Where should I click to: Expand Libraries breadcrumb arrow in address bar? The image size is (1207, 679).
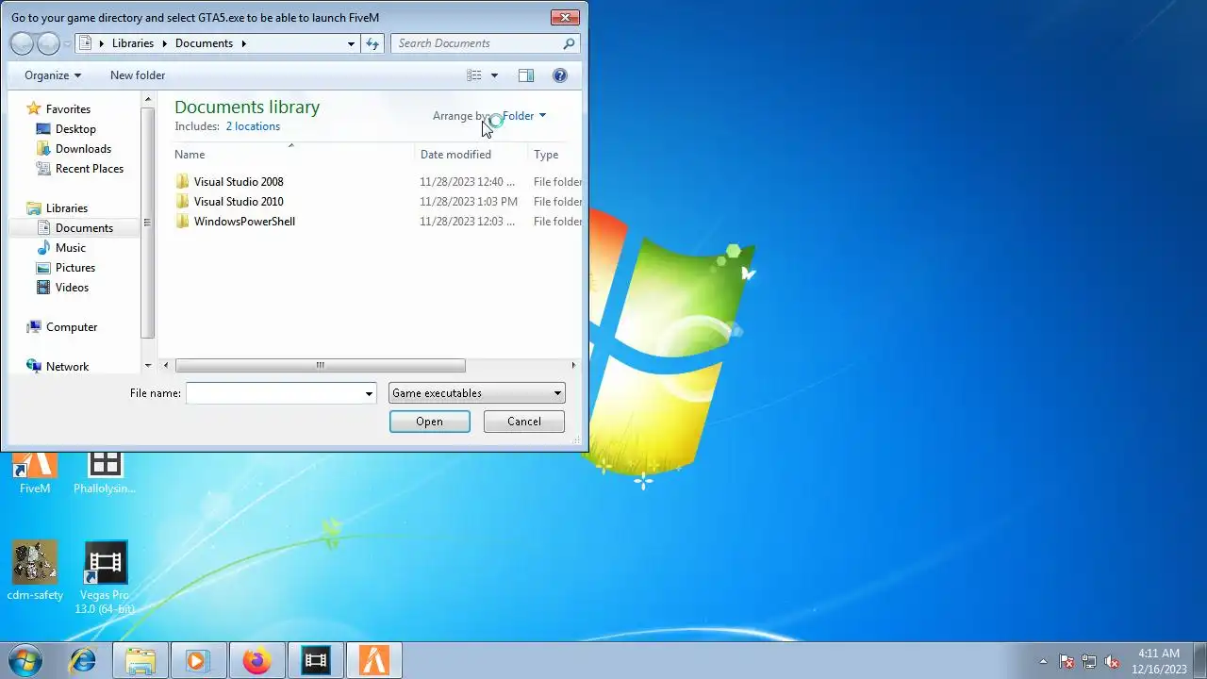(164, 43)
